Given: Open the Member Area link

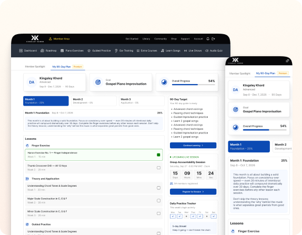Looking at the screenshot, I should click(x=59, y=39).
